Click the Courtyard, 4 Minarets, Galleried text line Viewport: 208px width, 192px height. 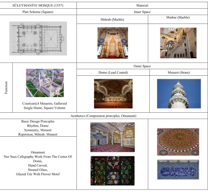pos(45,104)
